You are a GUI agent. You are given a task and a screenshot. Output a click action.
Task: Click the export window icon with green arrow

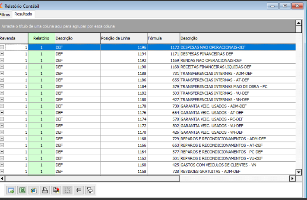click(11, 190)
